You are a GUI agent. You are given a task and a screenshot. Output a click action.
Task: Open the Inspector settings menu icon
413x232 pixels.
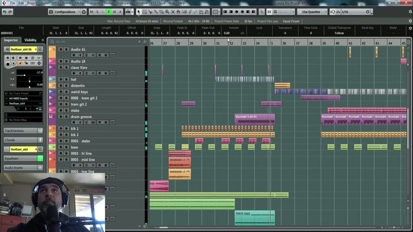coord(43,40)
